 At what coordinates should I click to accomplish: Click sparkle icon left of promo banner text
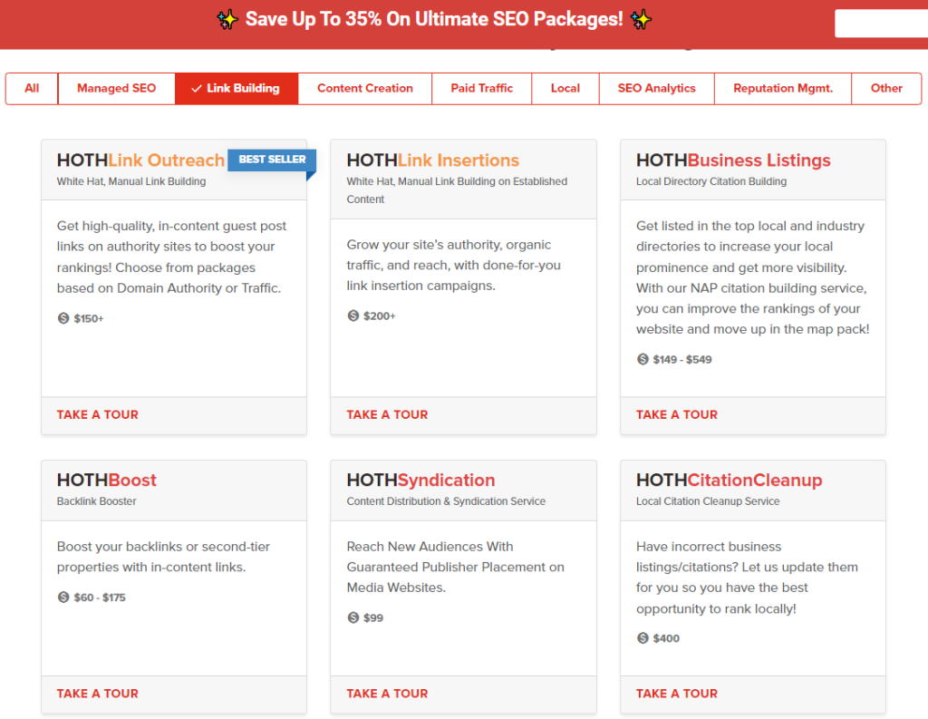227,20
